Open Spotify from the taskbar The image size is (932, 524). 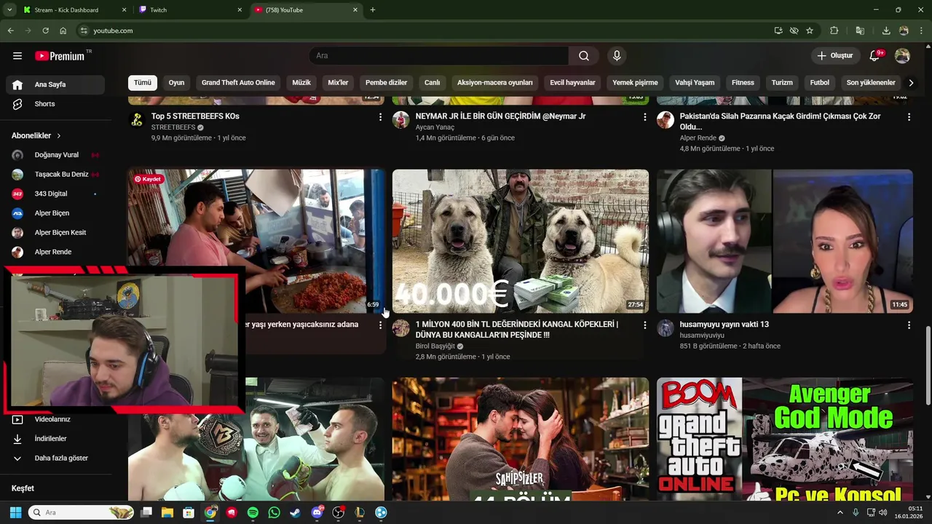253,512
